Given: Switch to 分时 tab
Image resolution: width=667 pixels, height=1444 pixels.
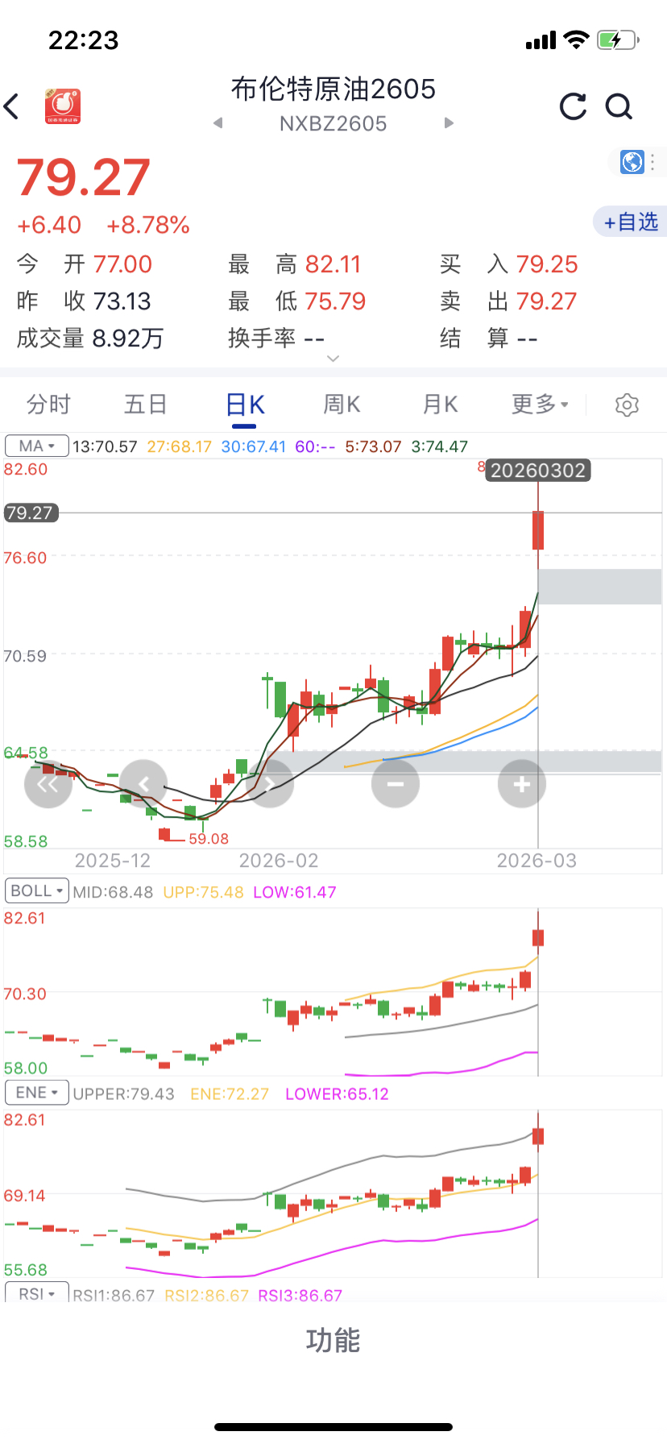Looking at the screenshot, I should click(x=49, y=405).
